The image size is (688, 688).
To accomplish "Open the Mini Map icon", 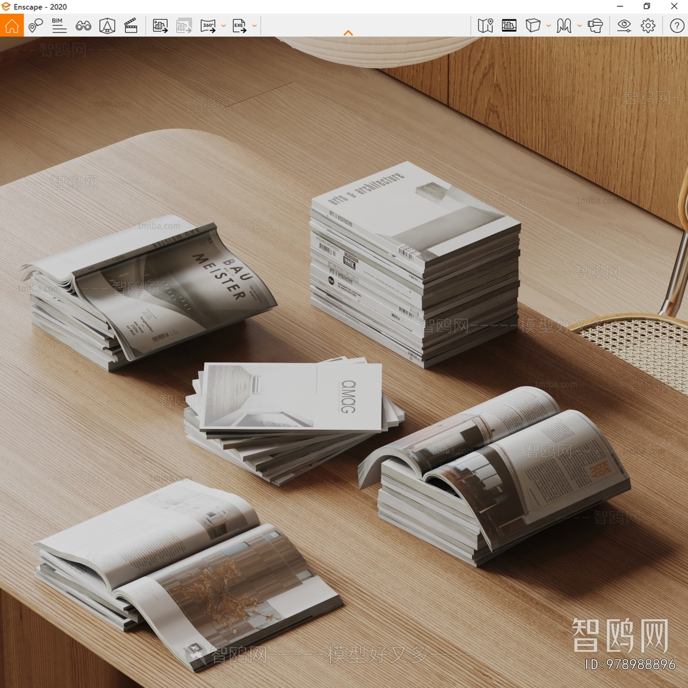I will (485, 26).
